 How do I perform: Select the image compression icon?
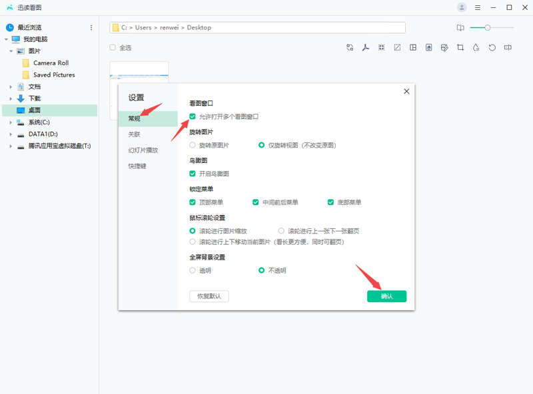(381, 48)
